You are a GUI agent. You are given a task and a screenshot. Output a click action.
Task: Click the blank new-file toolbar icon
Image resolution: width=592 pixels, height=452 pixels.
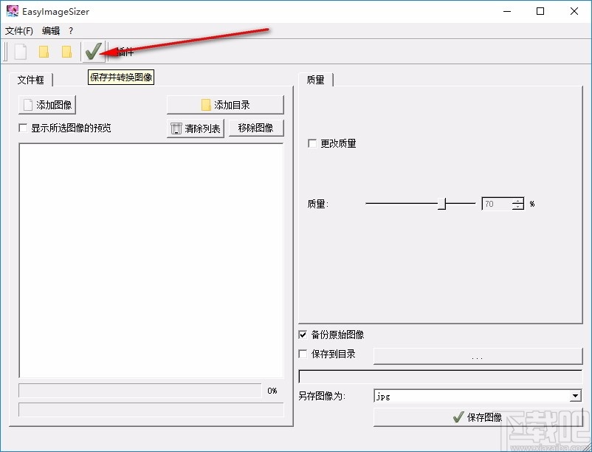(x=19, y=51)
